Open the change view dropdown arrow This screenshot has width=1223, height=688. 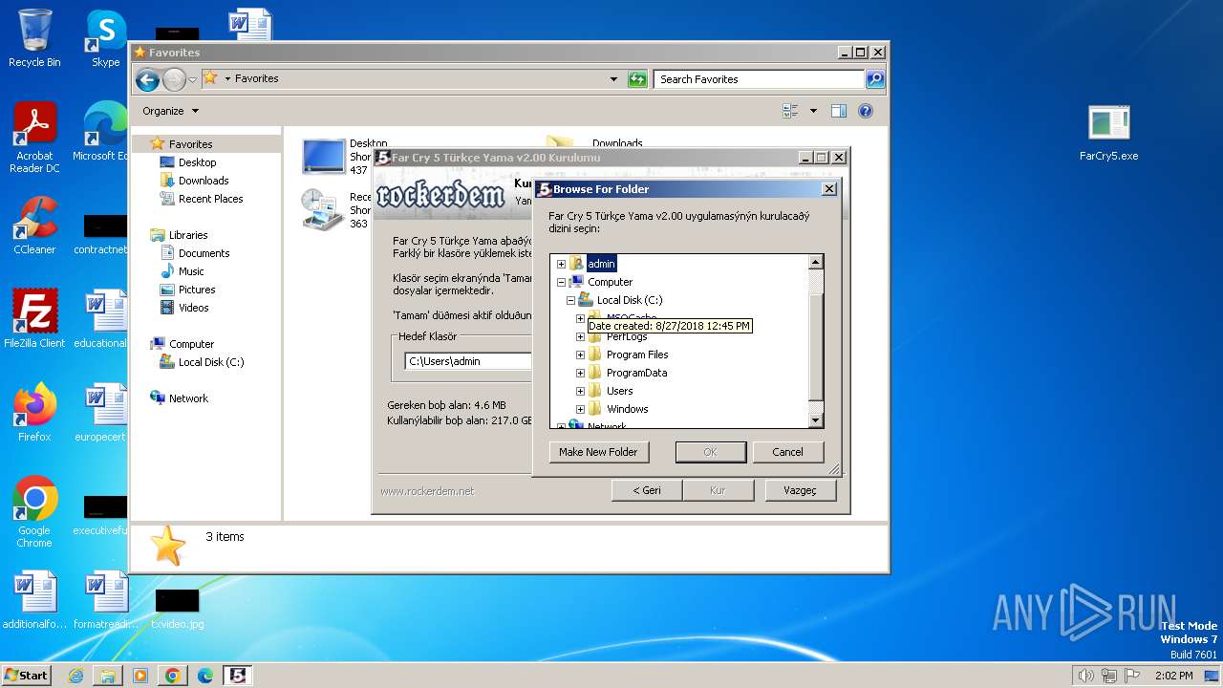tap(813, 111)
